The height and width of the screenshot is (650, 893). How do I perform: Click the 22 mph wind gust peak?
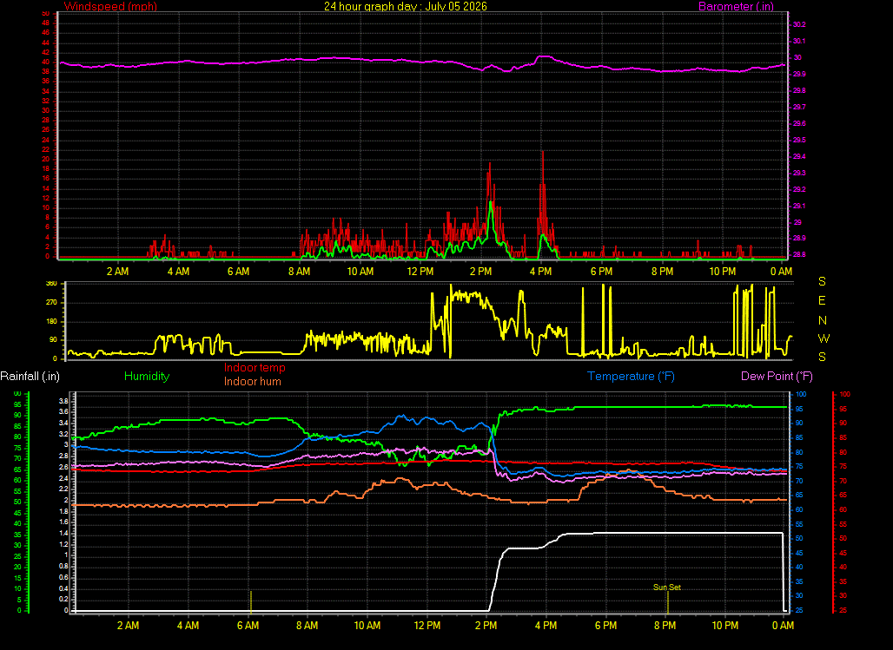coord(543,153)
